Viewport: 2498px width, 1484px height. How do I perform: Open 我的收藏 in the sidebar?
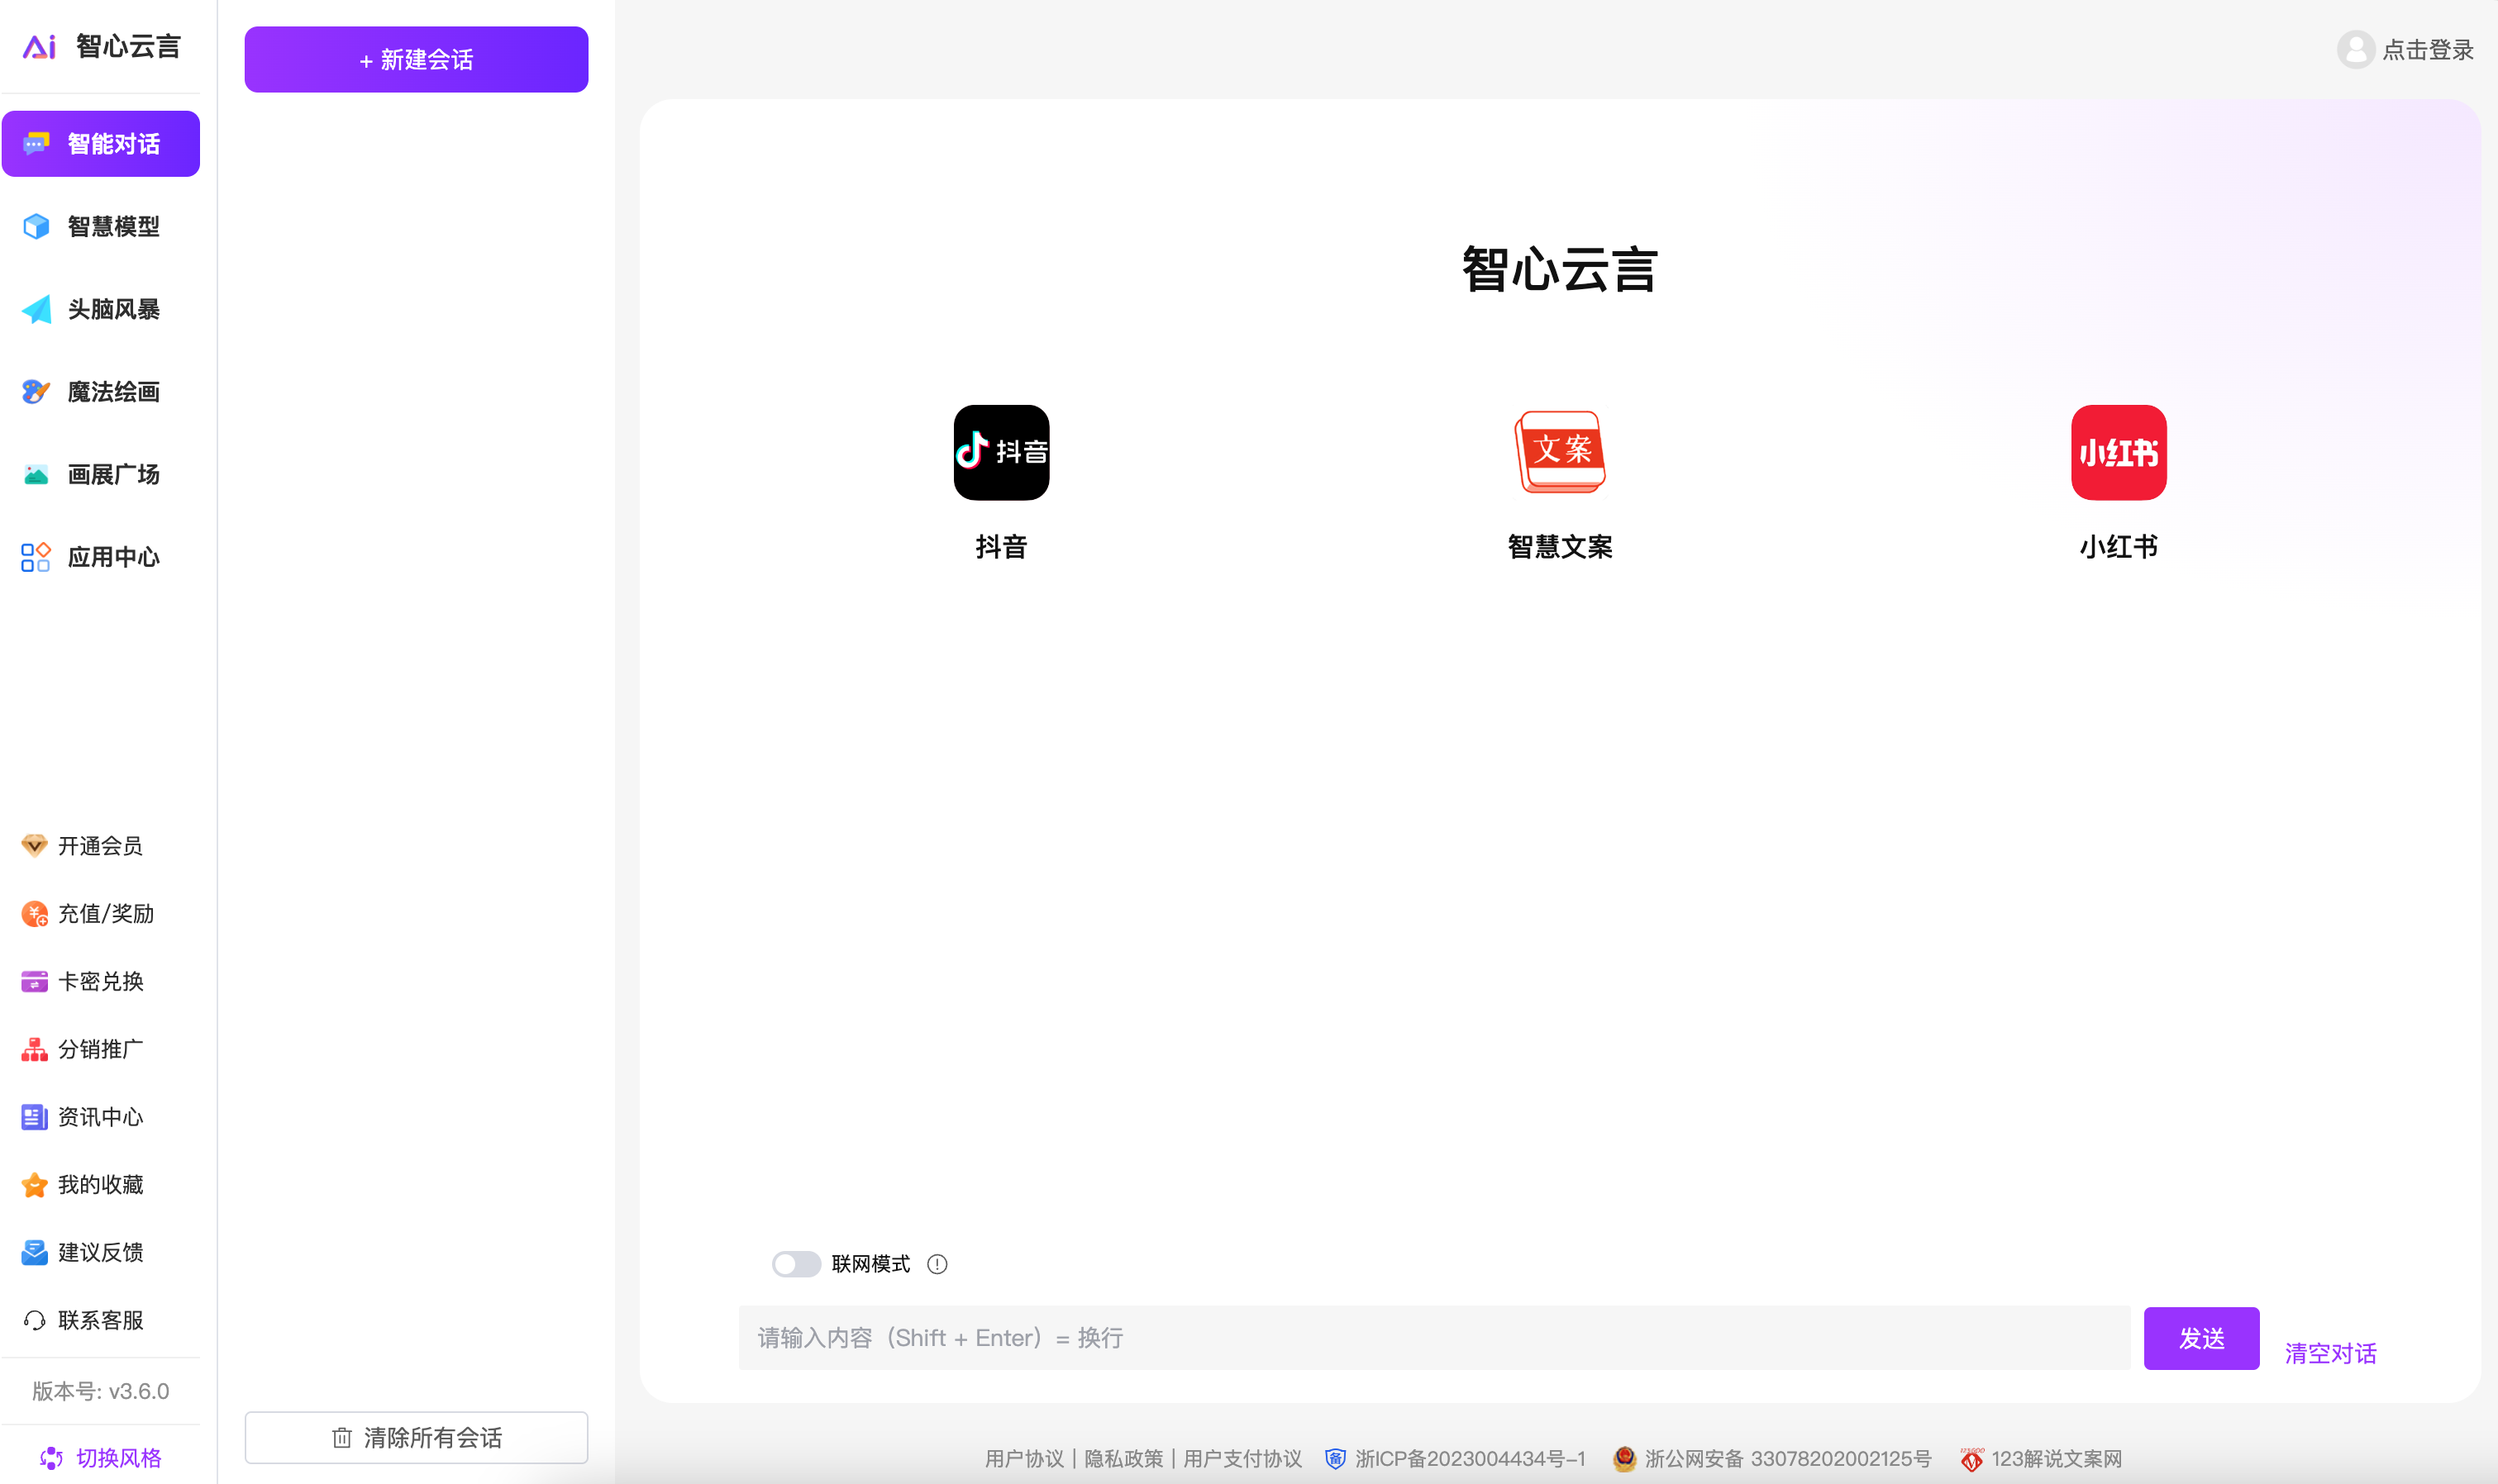coord(101,1185)
